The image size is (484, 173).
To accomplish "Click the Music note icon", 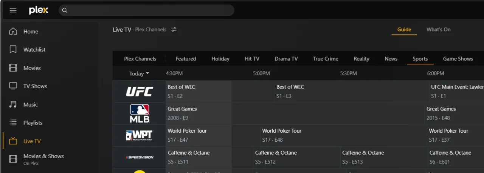I will coord(13,104).
